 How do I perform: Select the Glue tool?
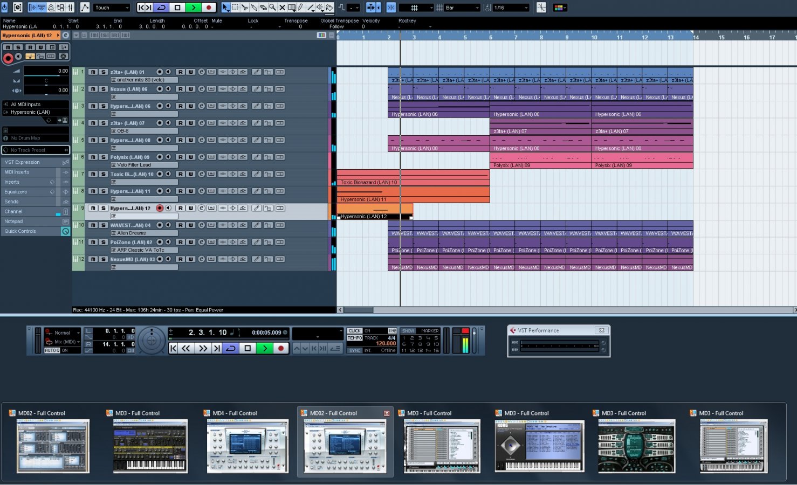[253, 8]
